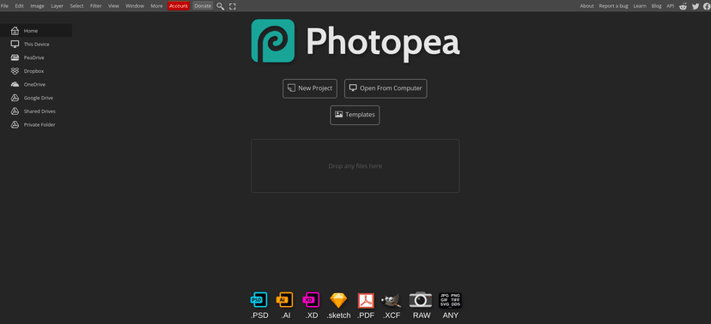Screen dimensions: 711x324
Task: Open the Select menu
Action: pos(76,6)
